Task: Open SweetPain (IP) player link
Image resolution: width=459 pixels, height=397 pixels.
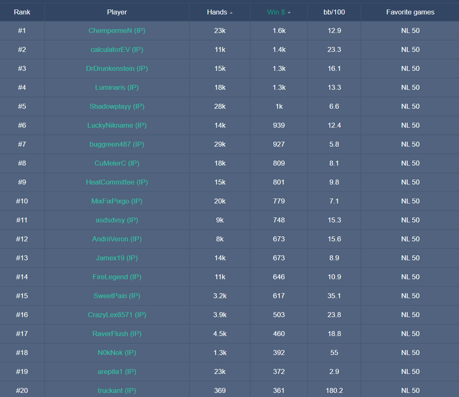Action: coord(117,296)
